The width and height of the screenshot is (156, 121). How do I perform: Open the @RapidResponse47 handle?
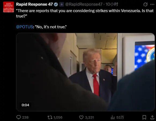84,4
